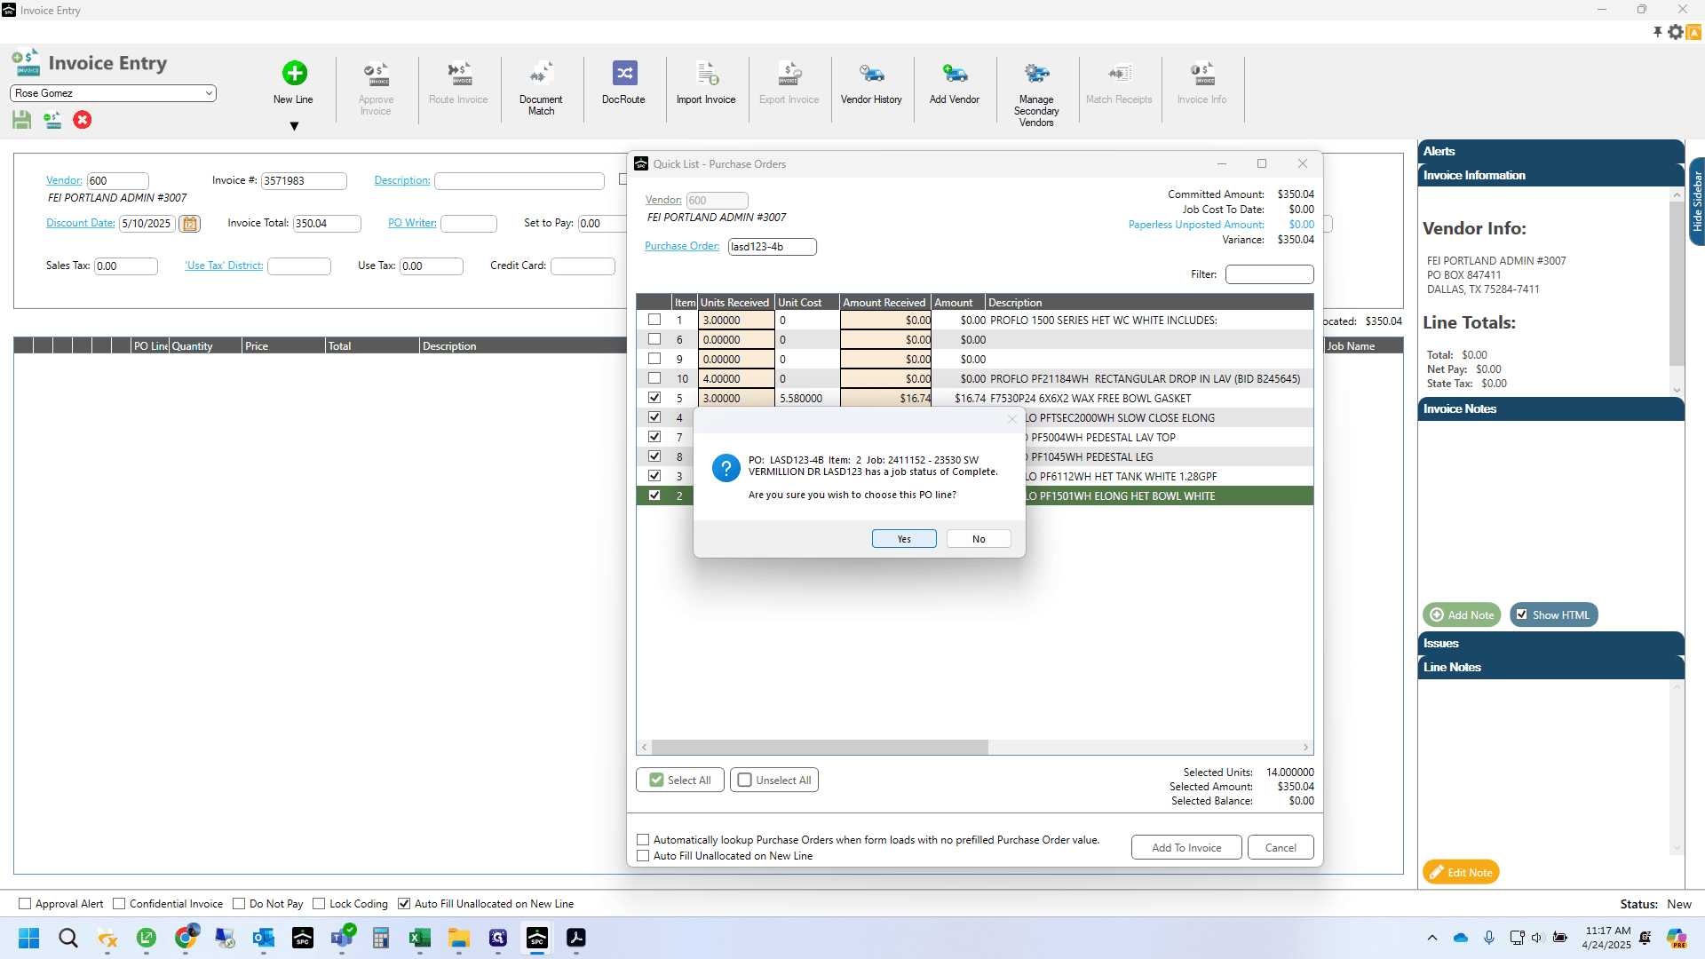This screenshot has width=1705, height=959.
Task: Check the box for item 1 PO line
Action: click(654, 320)
